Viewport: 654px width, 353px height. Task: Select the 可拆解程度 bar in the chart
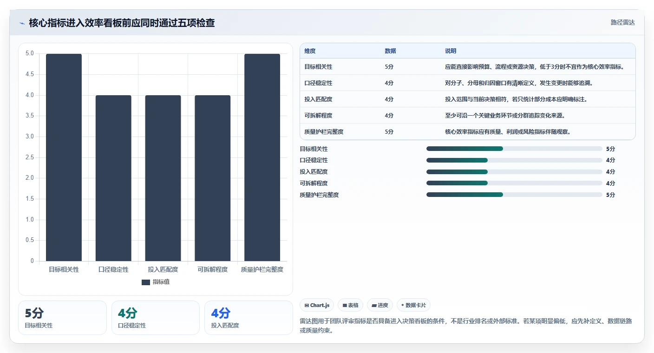point(213,178)
